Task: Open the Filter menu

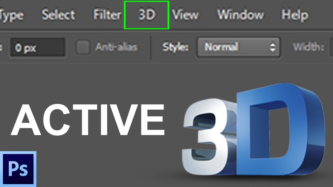Action: click(108, 15)
